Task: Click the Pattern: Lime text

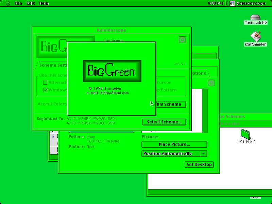Action: [82, 137]
